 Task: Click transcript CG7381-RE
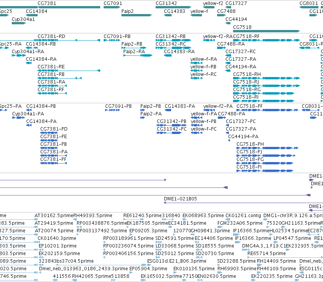(x=51, y=67)
